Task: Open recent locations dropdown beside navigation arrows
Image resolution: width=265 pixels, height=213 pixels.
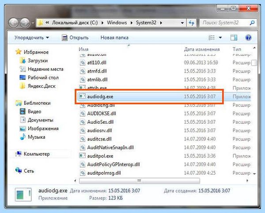Action: click(33, 23)
